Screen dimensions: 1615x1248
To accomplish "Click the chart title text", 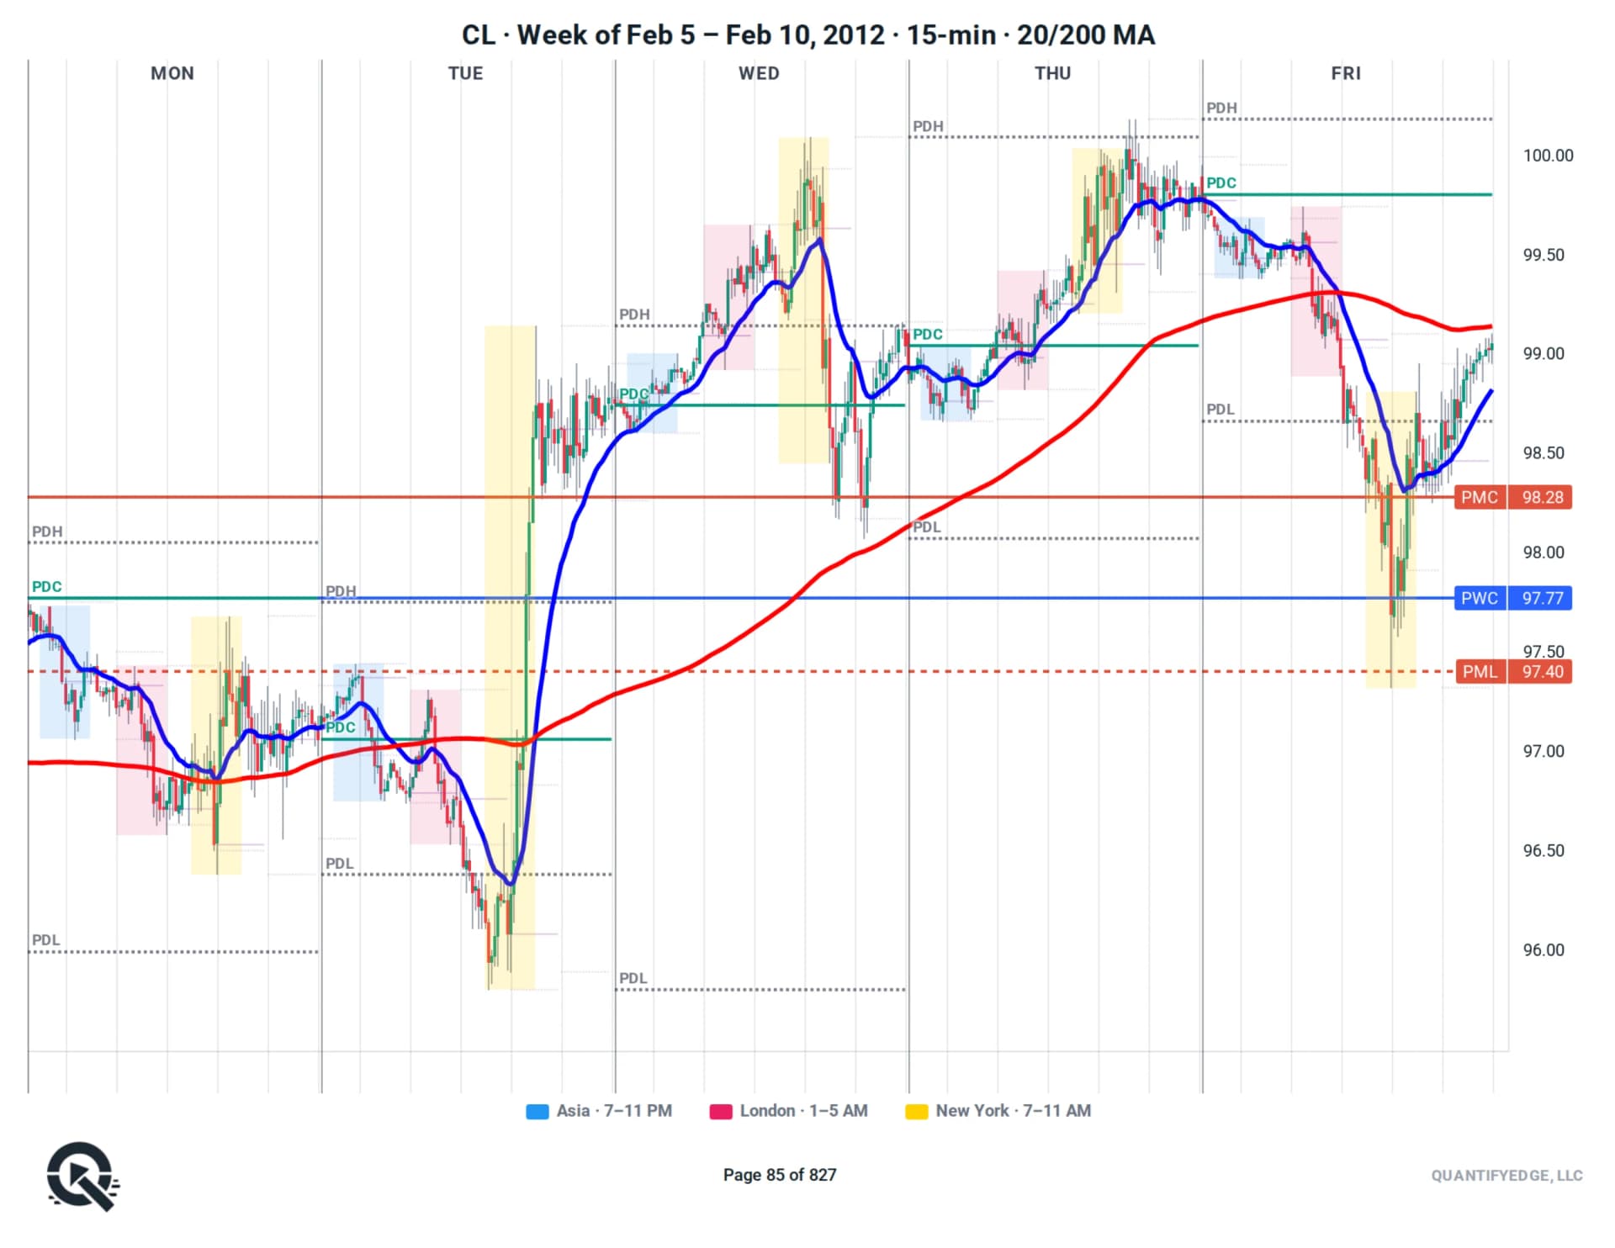I will (x=807, y=34).
